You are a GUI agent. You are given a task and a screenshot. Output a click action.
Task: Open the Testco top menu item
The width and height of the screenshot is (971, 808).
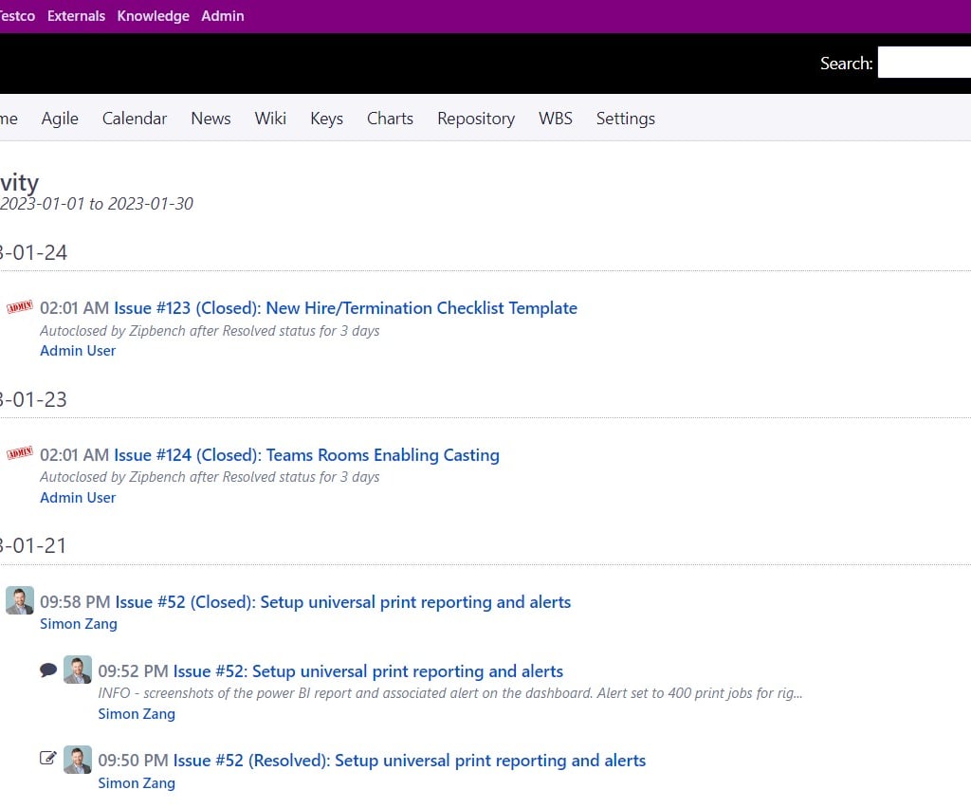[17, 16]
